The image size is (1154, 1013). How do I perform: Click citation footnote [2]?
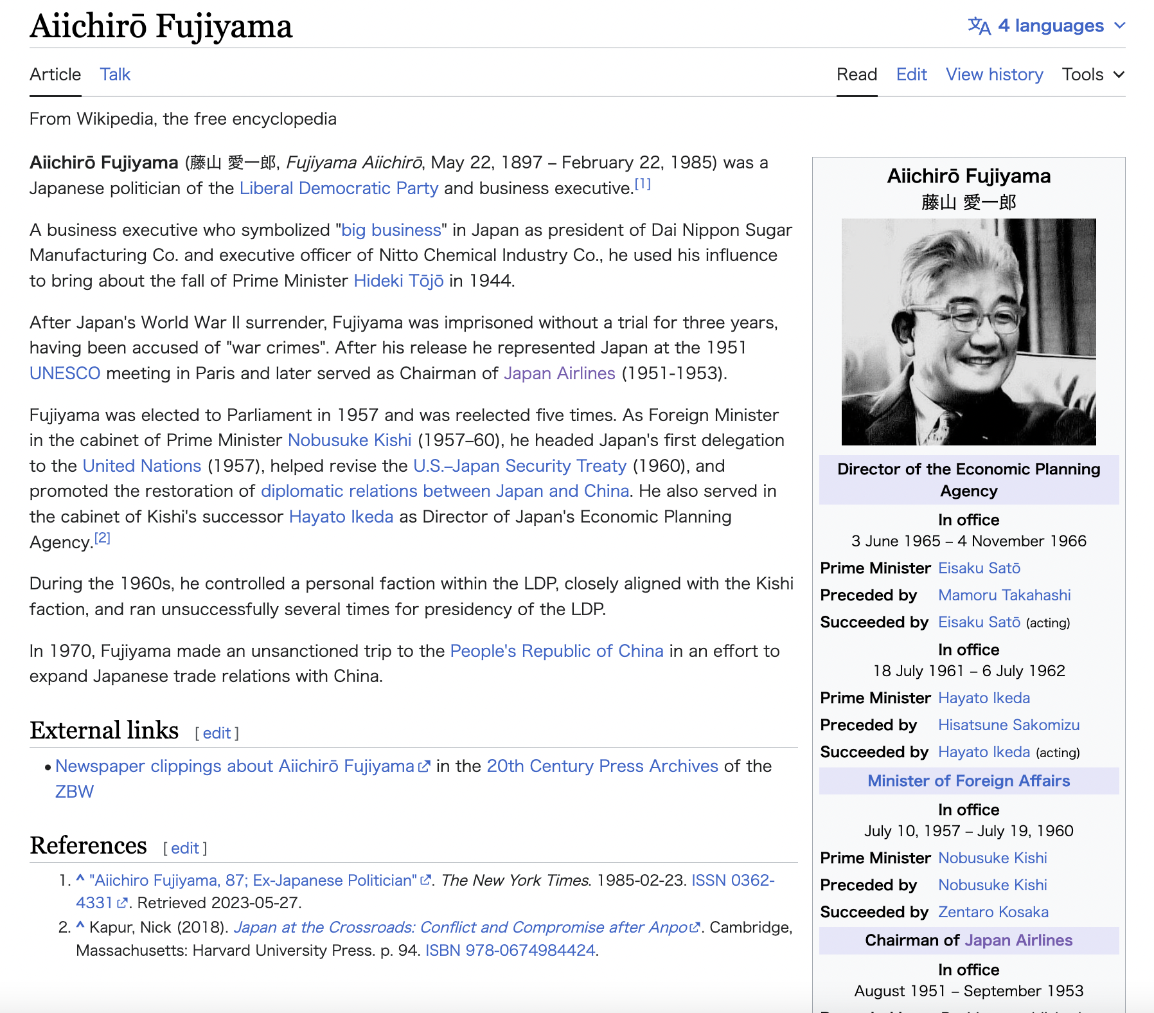pos(102,538)
